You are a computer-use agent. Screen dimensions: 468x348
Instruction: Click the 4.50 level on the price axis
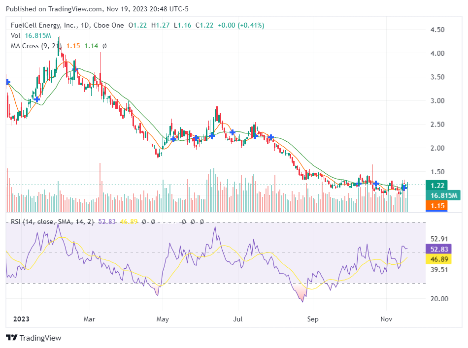437,30
